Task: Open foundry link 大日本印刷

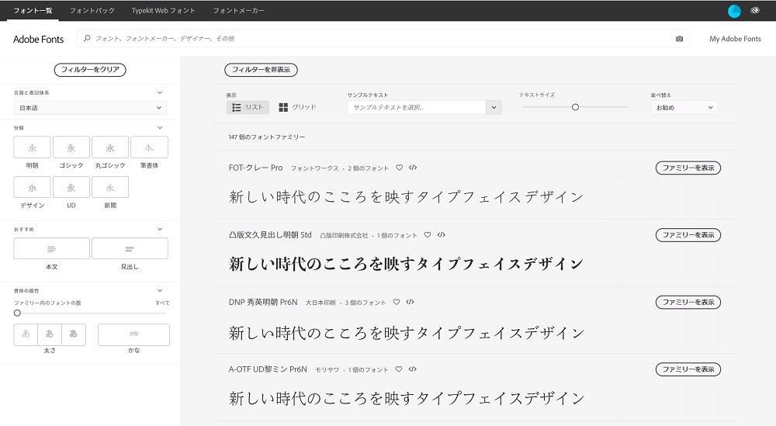Action: 320,303
